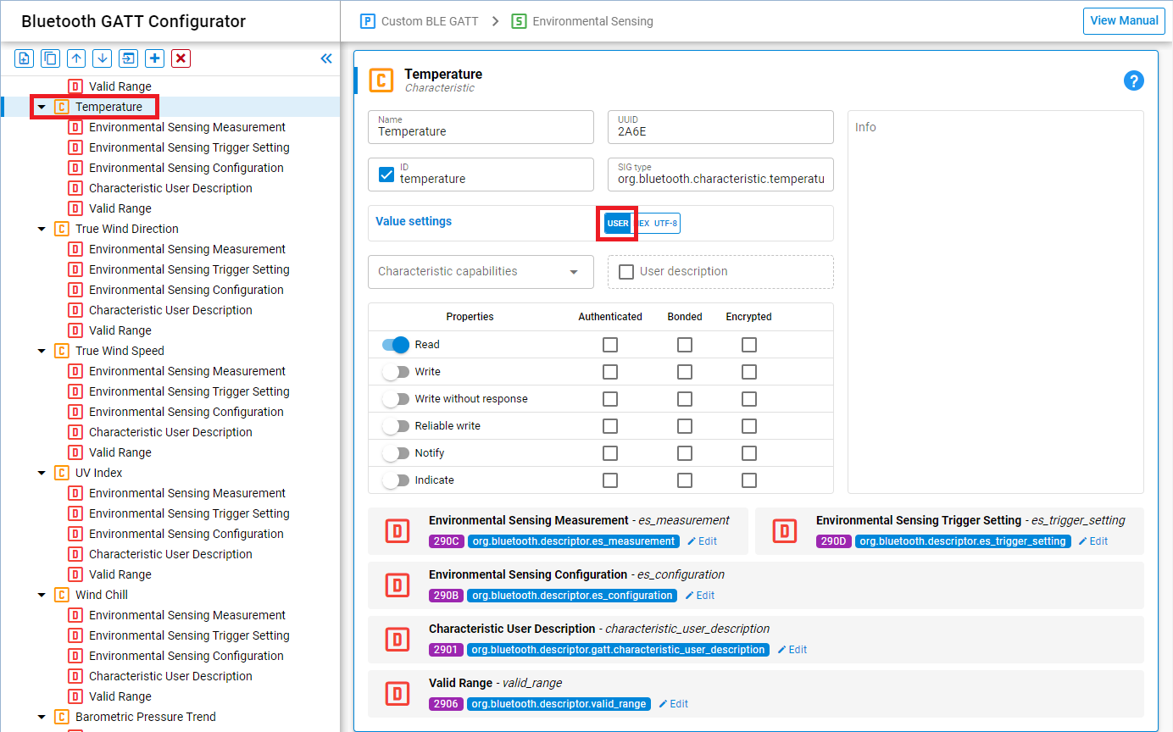Delete selected item with red X icon
The width and height of the screenshot is (1173, 732).
(x=181, y=58)
